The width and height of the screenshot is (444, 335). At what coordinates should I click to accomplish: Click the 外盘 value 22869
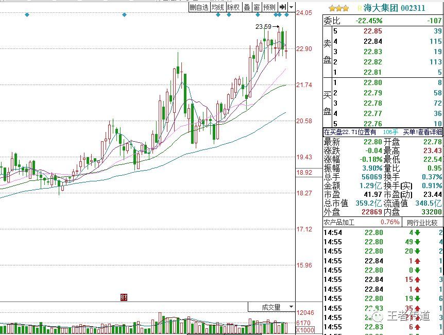(372, 212)
